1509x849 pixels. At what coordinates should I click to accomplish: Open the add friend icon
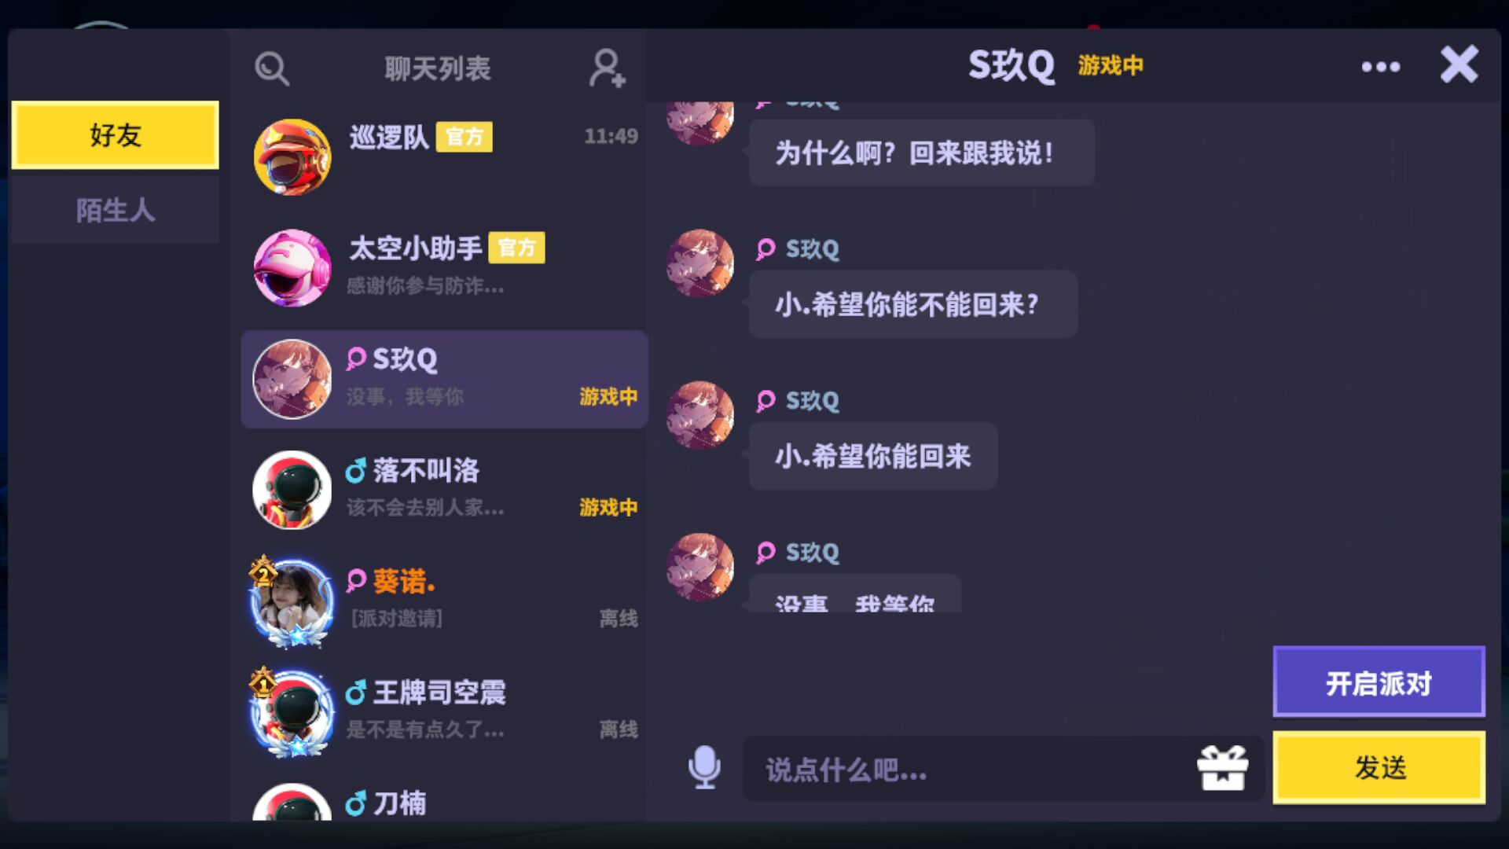(x=607, y=68)
